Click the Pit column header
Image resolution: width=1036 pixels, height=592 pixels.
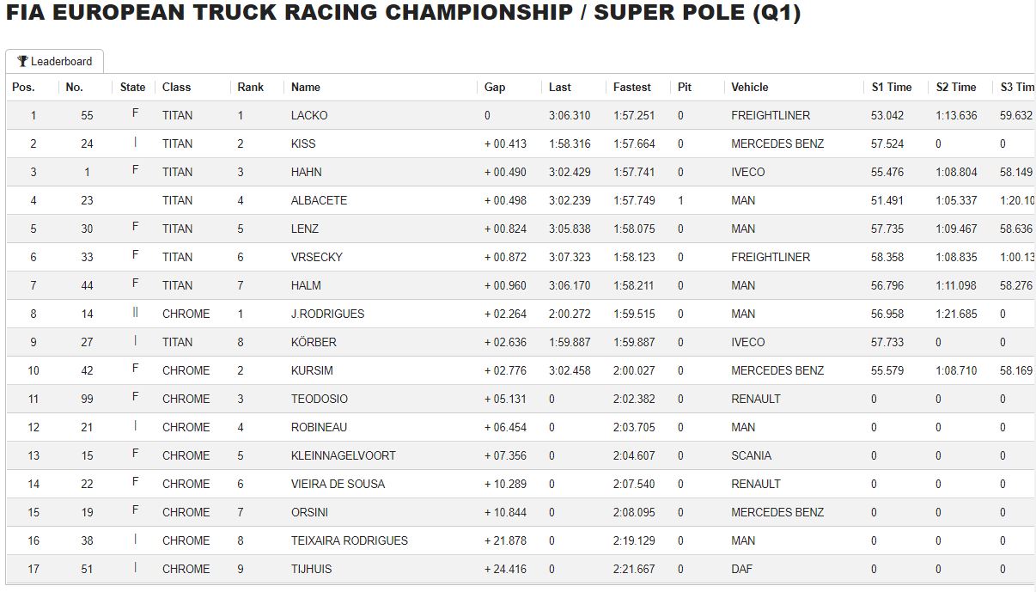685,87
